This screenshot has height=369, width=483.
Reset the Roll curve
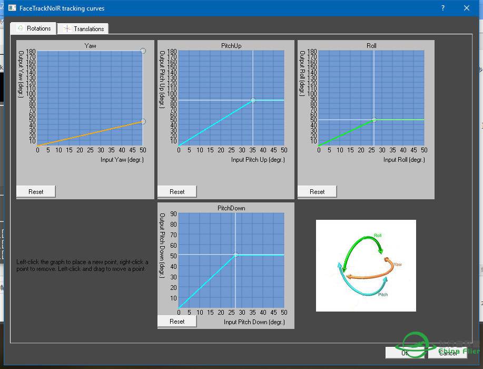(x=317, y=191)
